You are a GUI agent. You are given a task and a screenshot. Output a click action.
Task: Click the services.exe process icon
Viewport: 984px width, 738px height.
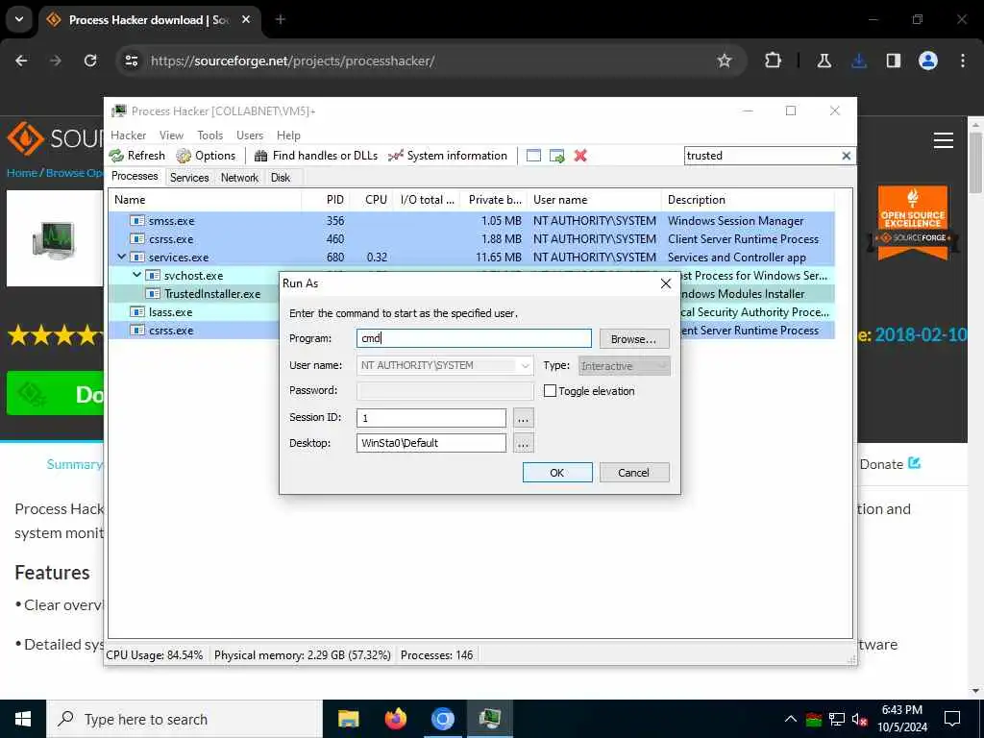137,258
